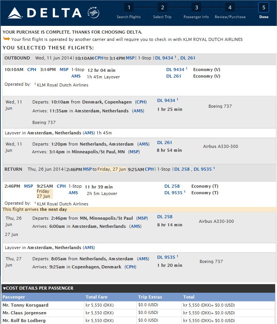
Task: Click (CPH) link in Copenhagen departure line
Action: (141, 102)
